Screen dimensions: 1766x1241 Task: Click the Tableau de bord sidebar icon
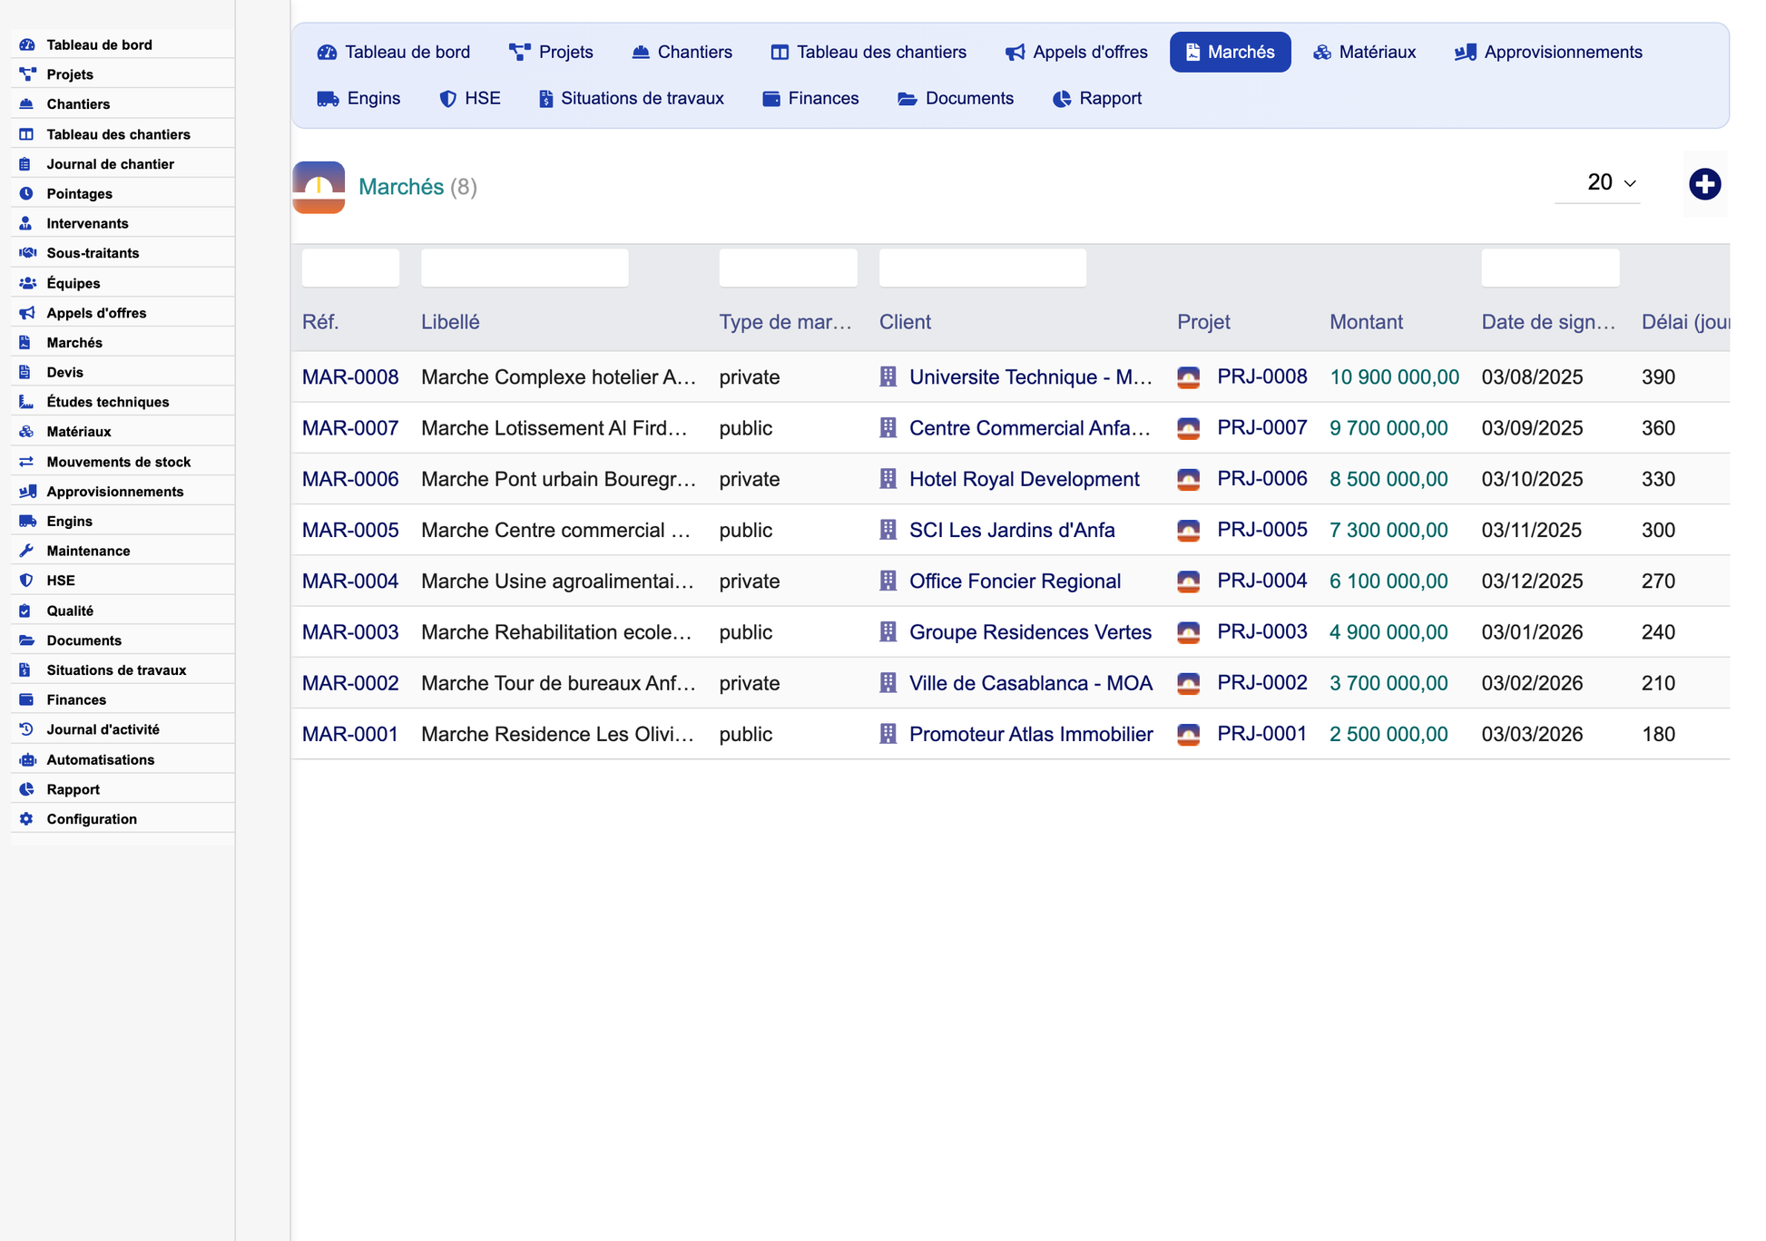coord(26,44)
